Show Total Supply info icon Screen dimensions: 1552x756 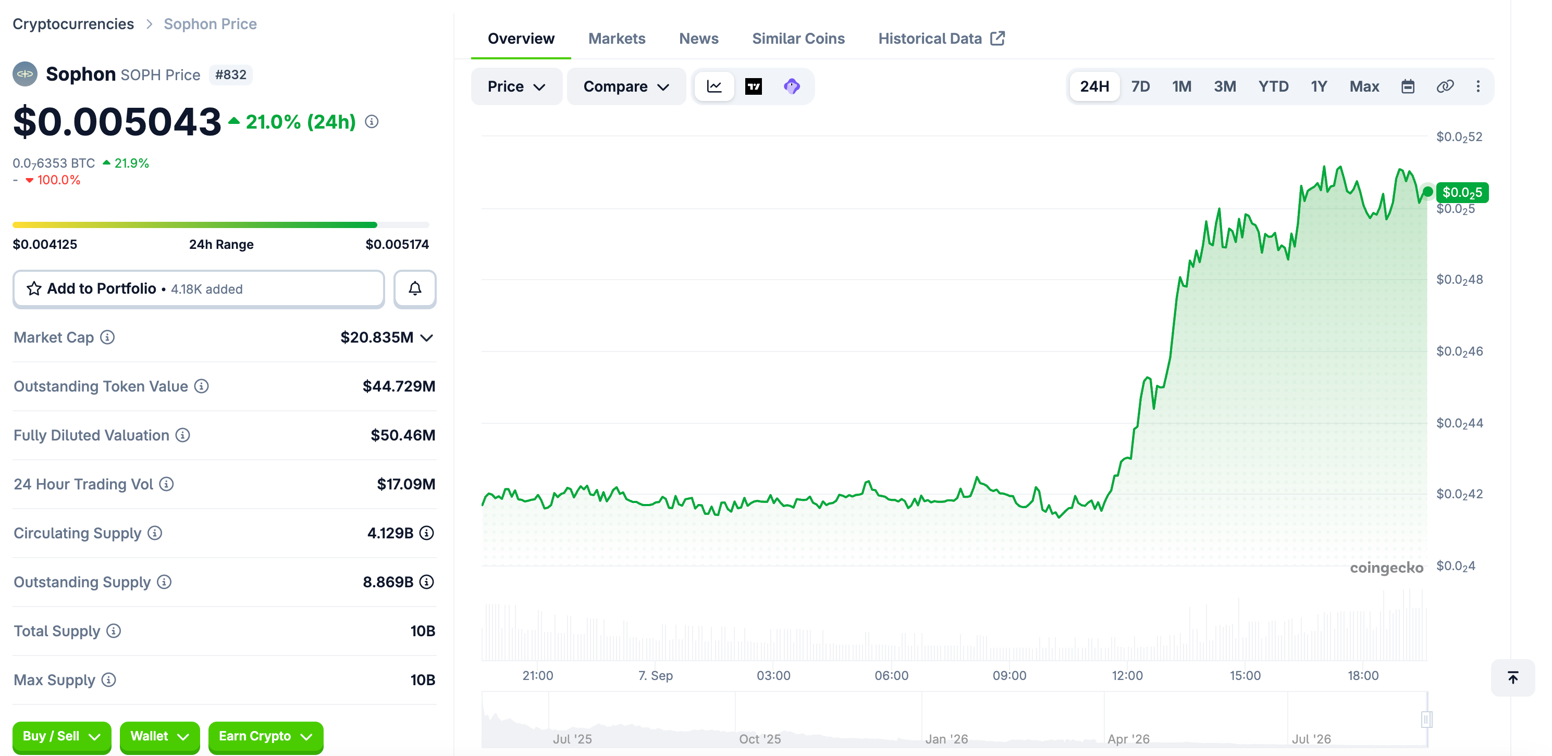113,631
